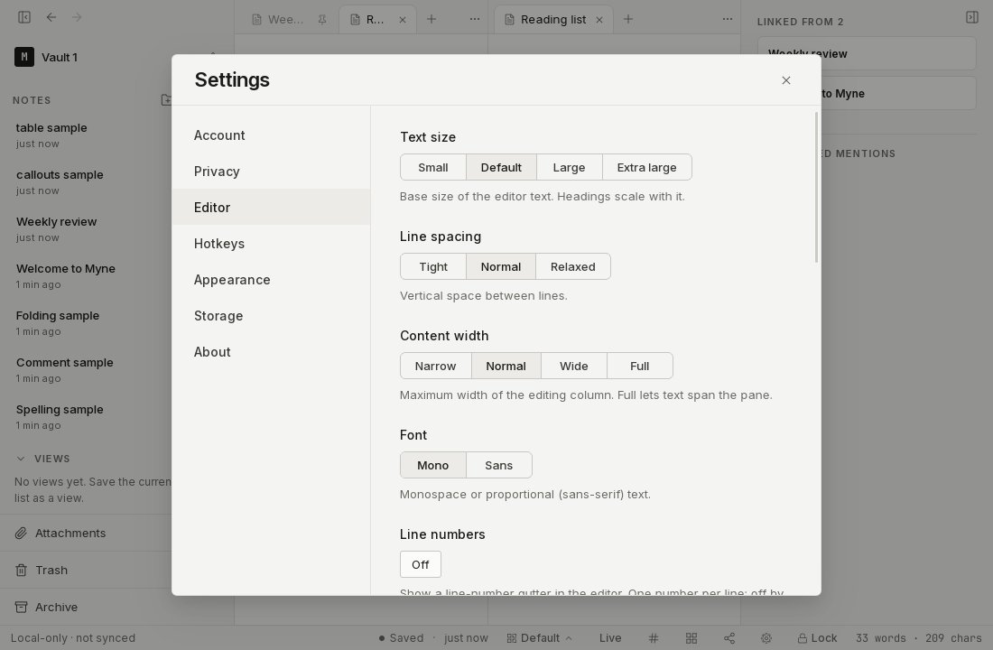Click the hashtag icon in status bar
Screen dimensions: 993x650
pos(654,638)
